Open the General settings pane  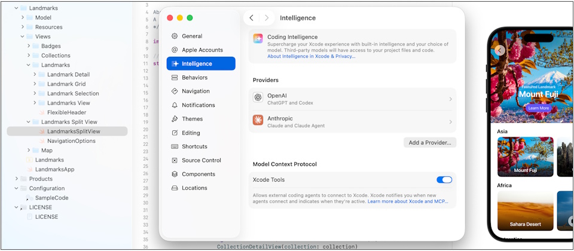(192, 36)
